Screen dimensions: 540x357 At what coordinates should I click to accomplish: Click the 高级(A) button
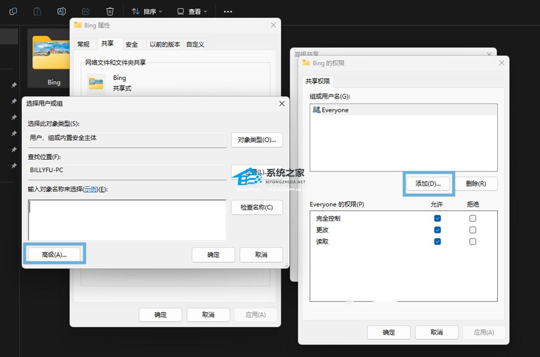53,255
